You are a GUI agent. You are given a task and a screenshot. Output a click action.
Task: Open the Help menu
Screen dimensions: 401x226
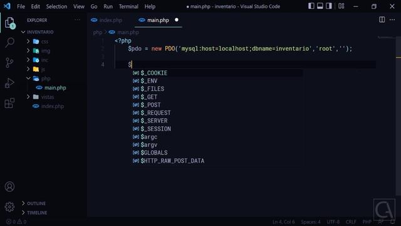(150, 6)
